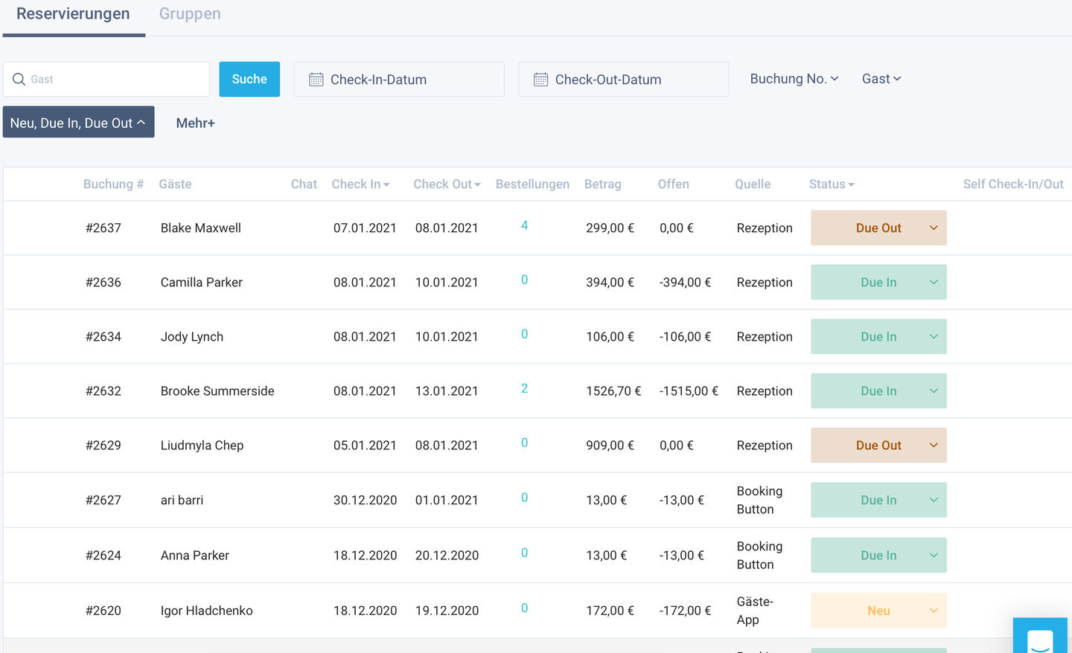Click amount 1526,70 € for Brooke Summerside

(x=613, y=391)
